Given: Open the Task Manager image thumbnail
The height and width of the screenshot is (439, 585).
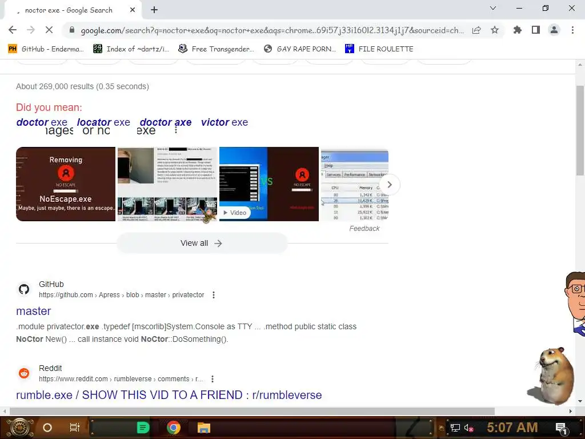Looking at the screenshot, I should pos(355,184).
